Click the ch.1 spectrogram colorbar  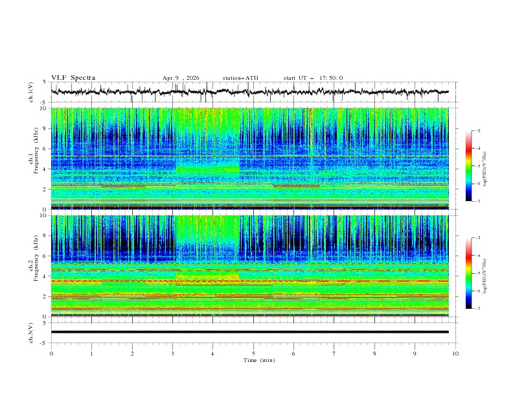[x=468, y=166]
